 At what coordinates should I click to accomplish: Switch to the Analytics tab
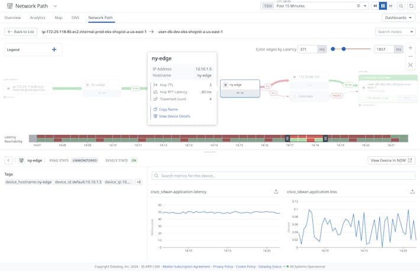click(x=37, y=18)
